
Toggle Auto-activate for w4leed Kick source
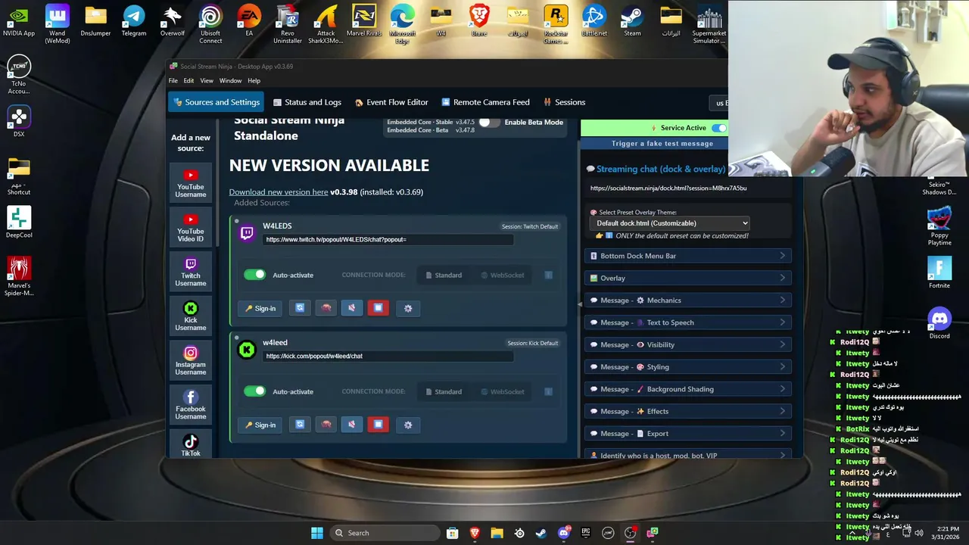pyautogui.click(x=254, y=391)
